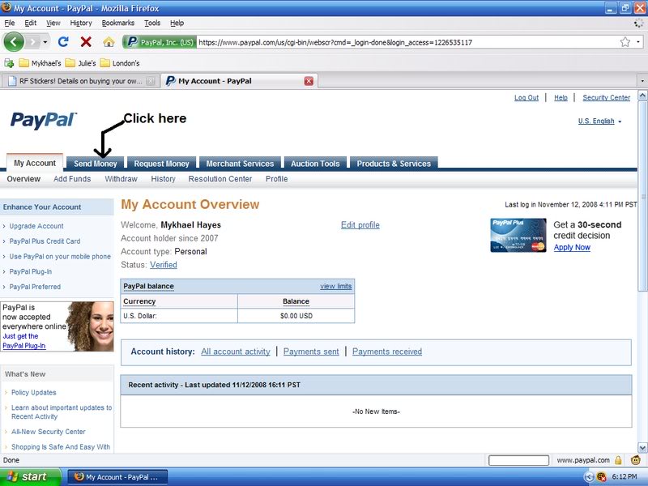Open the File menu

9,23
